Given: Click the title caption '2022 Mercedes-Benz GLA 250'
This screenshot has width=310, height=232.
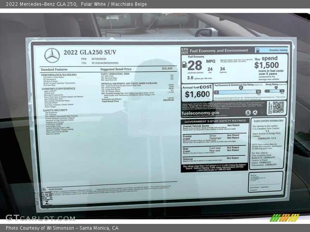Looking at the screenshot, I should pyautogui.click(x=41, y=4).
